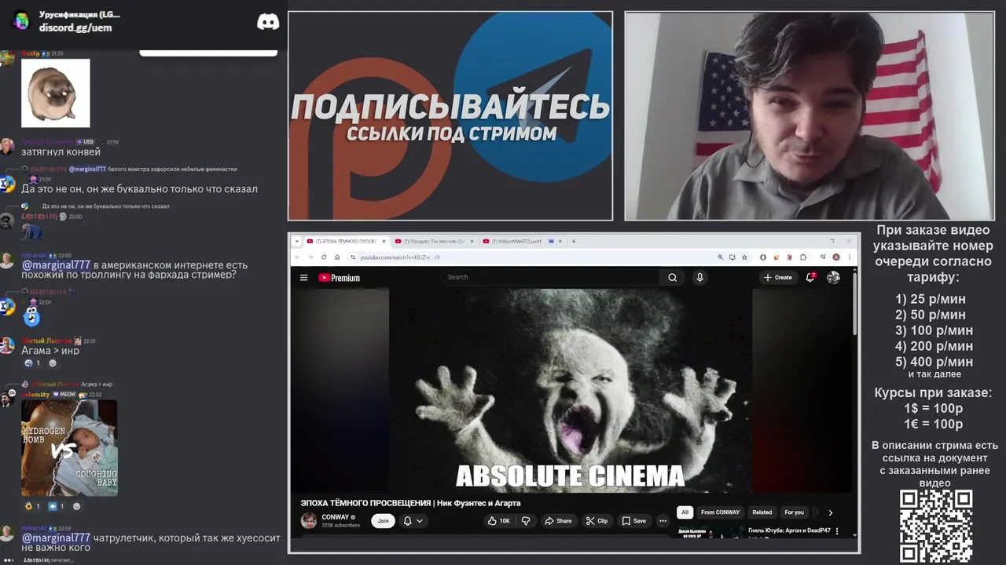
Task: Click the YouTube Premium logo
Action: pos(339,277)
